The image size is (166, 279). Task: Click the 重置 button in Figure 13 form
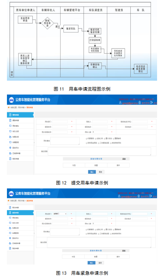(x=100, y=263)
